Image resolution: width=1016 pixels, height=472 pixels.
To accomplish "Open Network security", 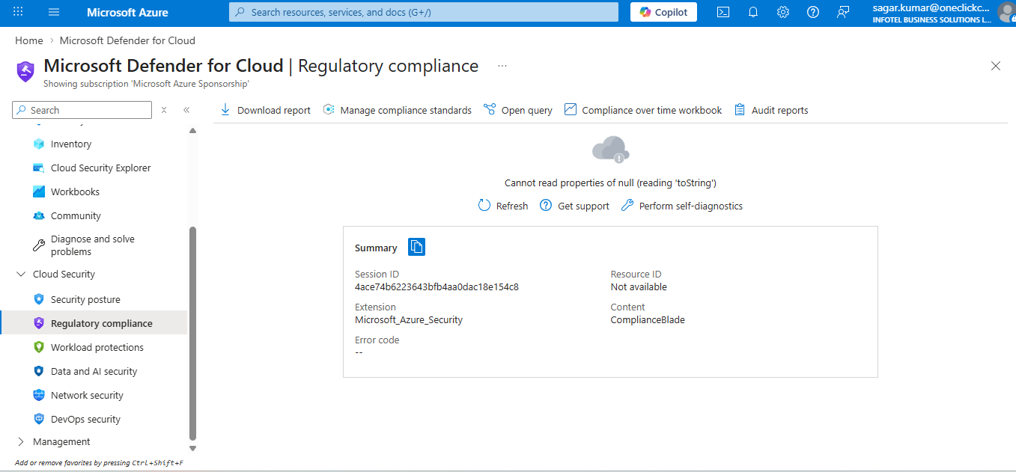I will pyautogui.click(x=87, y=395).
